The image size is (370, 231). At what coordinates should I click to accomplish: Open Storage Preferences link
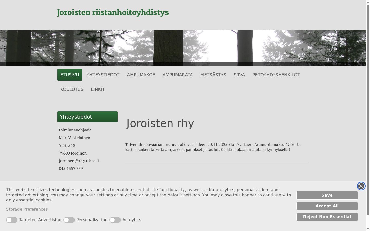pos(27,209)
